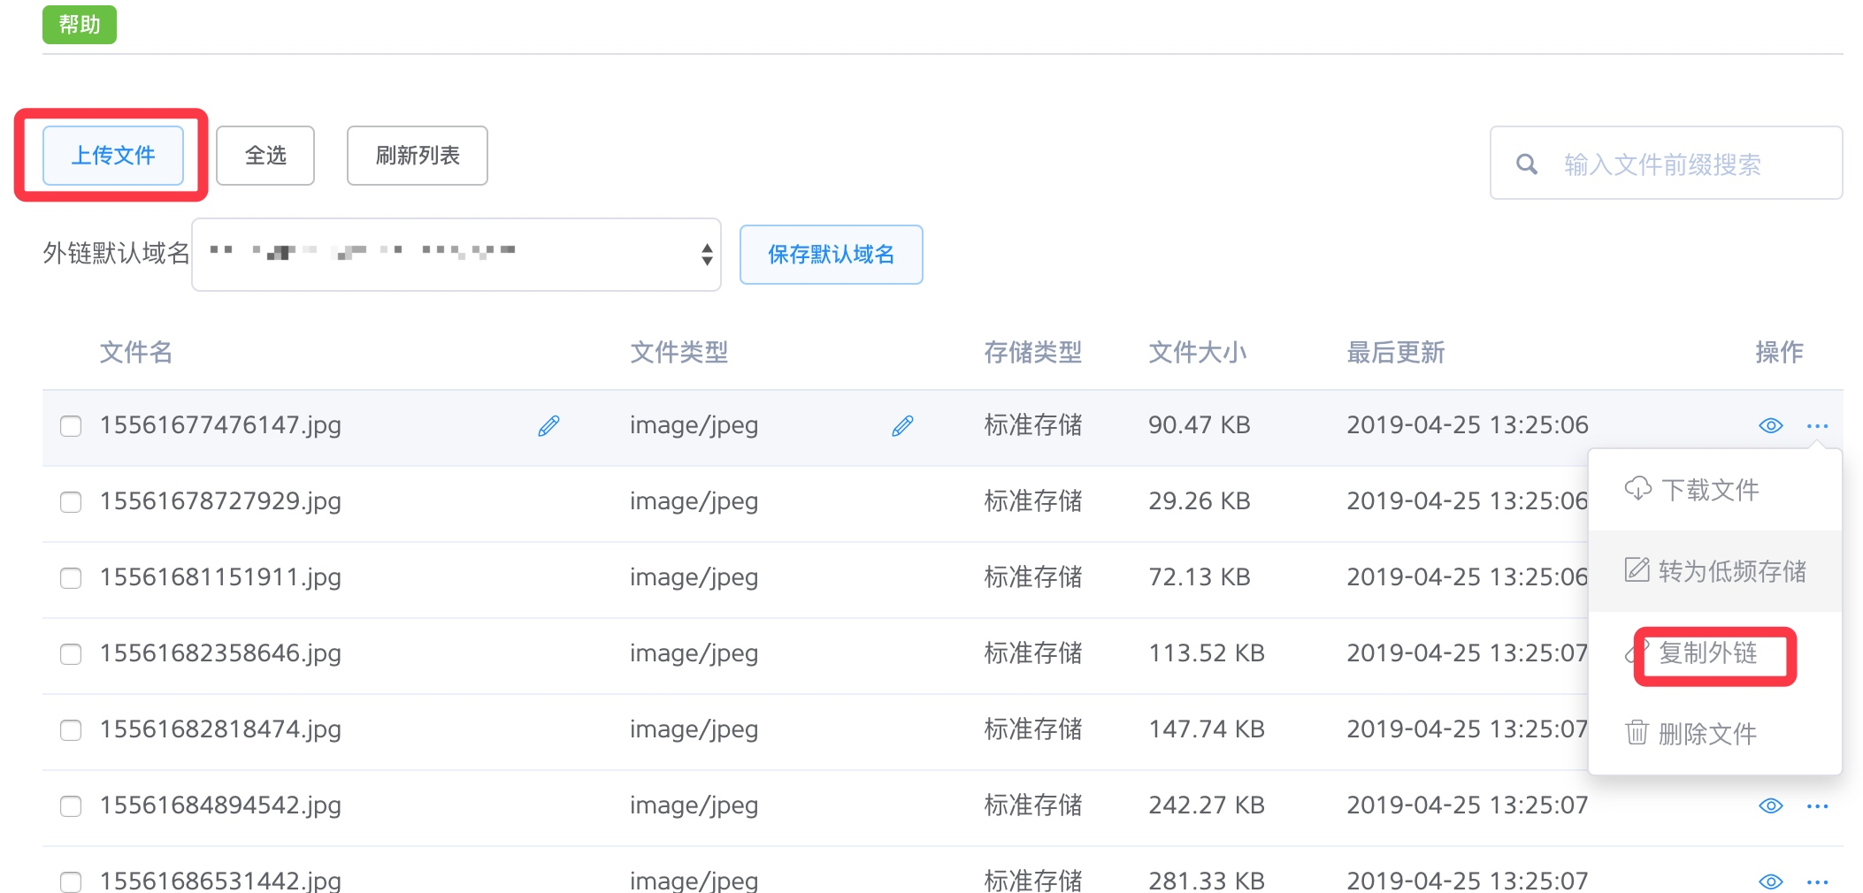Viewport: 1863px width, 893px height.
Task: Tick the checkbox for 15561682818474.jpg
Action: point(71,730)
